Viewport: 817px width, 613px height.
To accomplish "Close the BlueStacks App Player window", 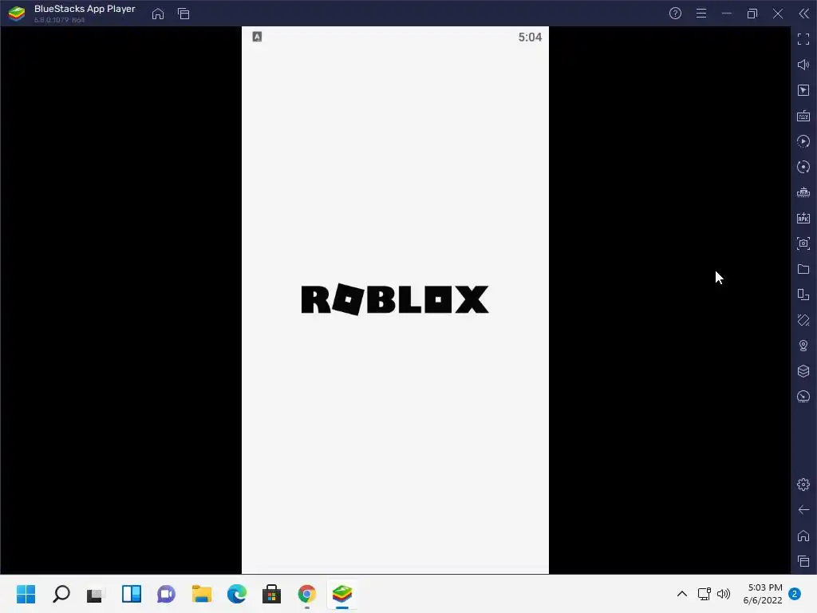I will pos(777,14).
